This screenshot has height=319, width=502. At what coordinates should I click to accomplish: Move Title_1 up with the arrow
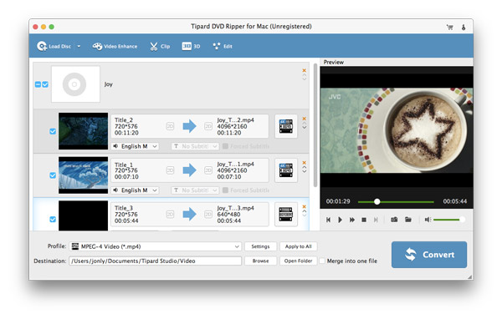(305, 167)
